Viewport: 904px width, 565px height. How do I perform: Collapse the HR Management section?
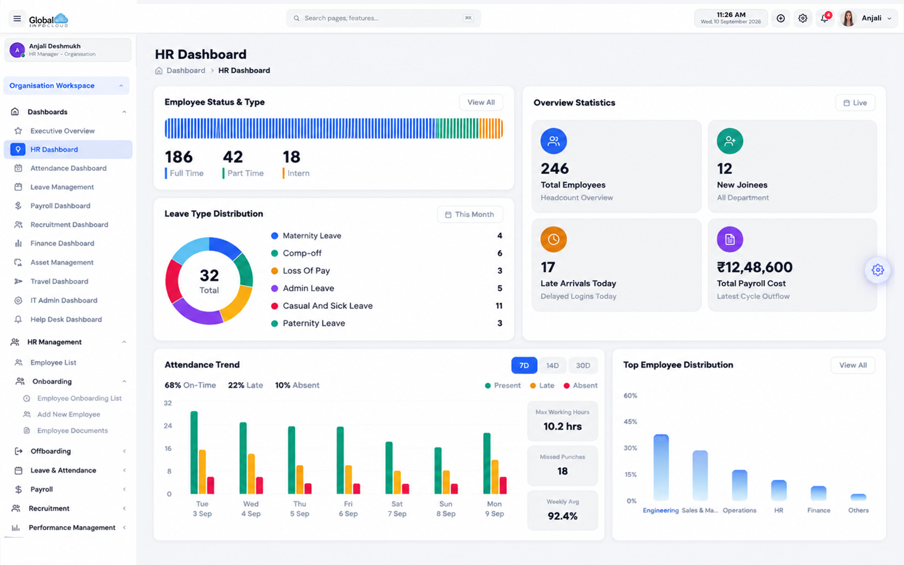[x=124, y=342]
